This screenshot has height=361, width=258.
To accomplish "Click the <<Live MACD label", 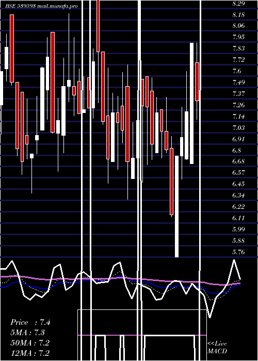I will click(x=217, y=348).
